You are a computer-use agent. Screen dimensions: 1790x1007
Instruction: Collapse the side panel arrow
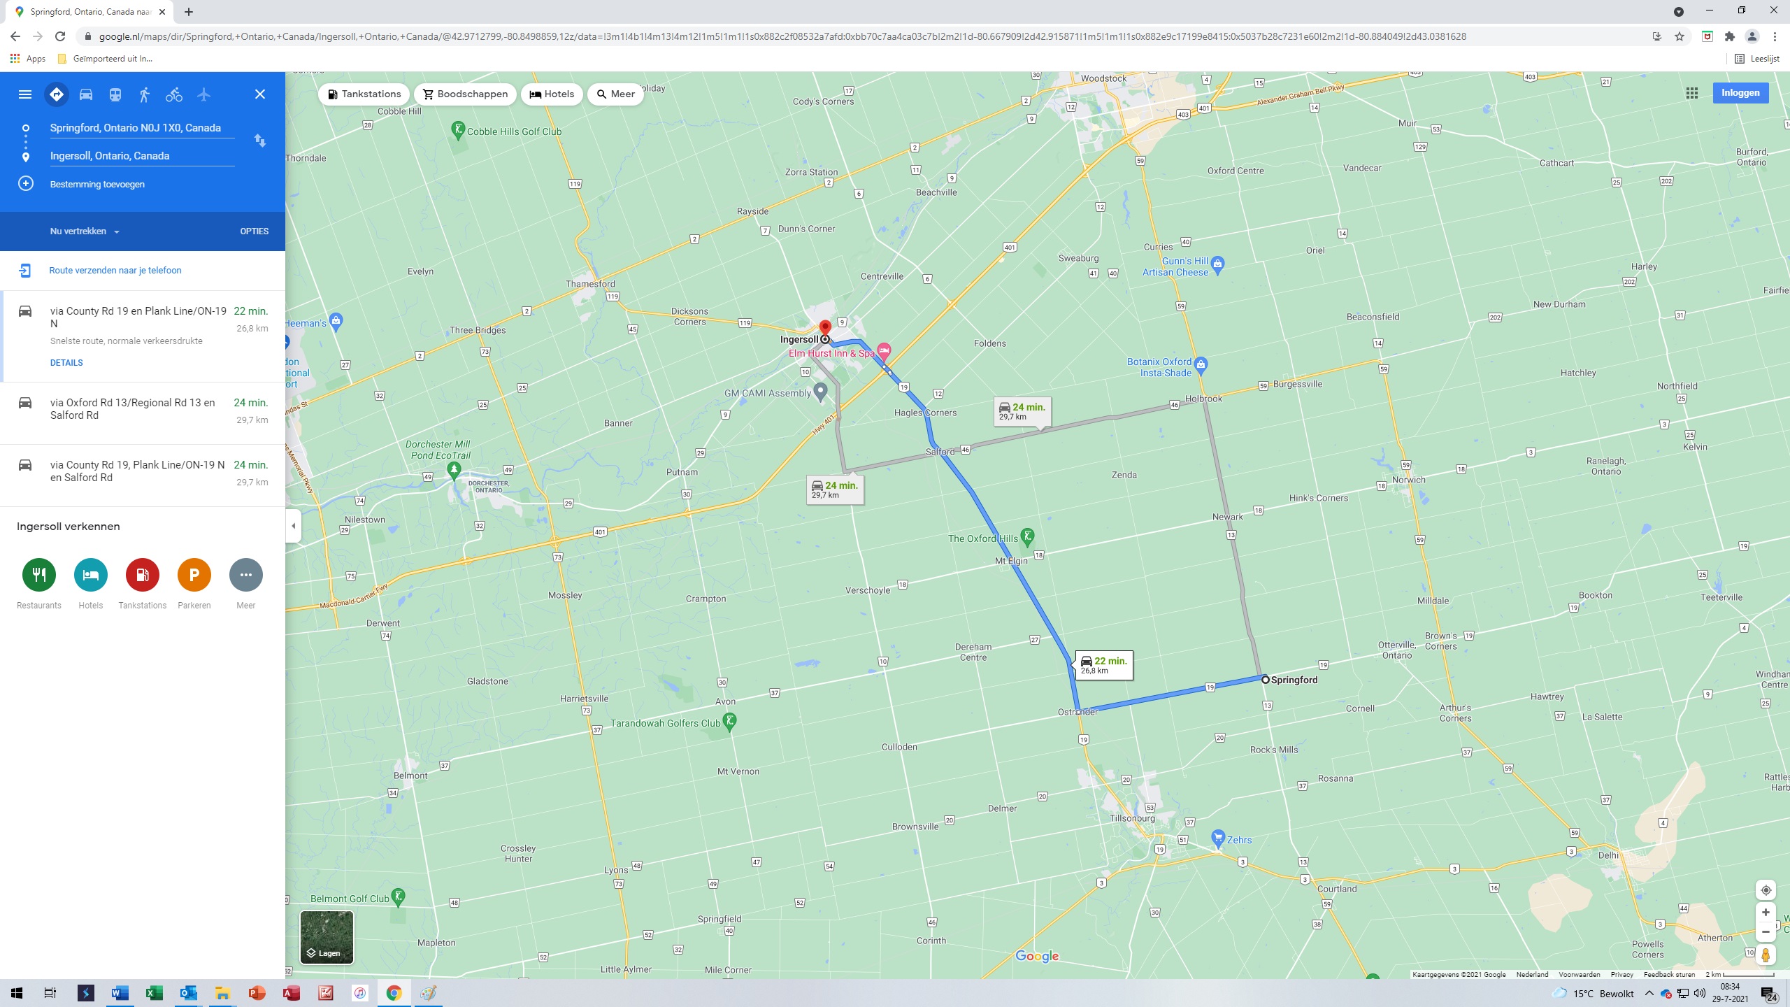click(294, 526)
